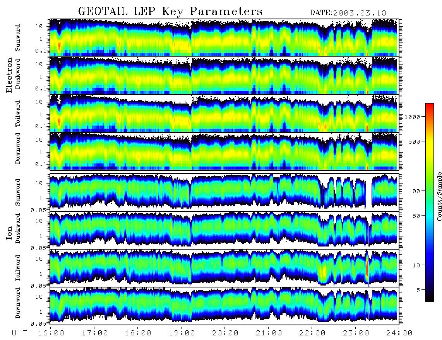The width and height of the screenshot is (442, 340).
Task: Click the 100 color bar tick label
Action: (x=414, y=191)
